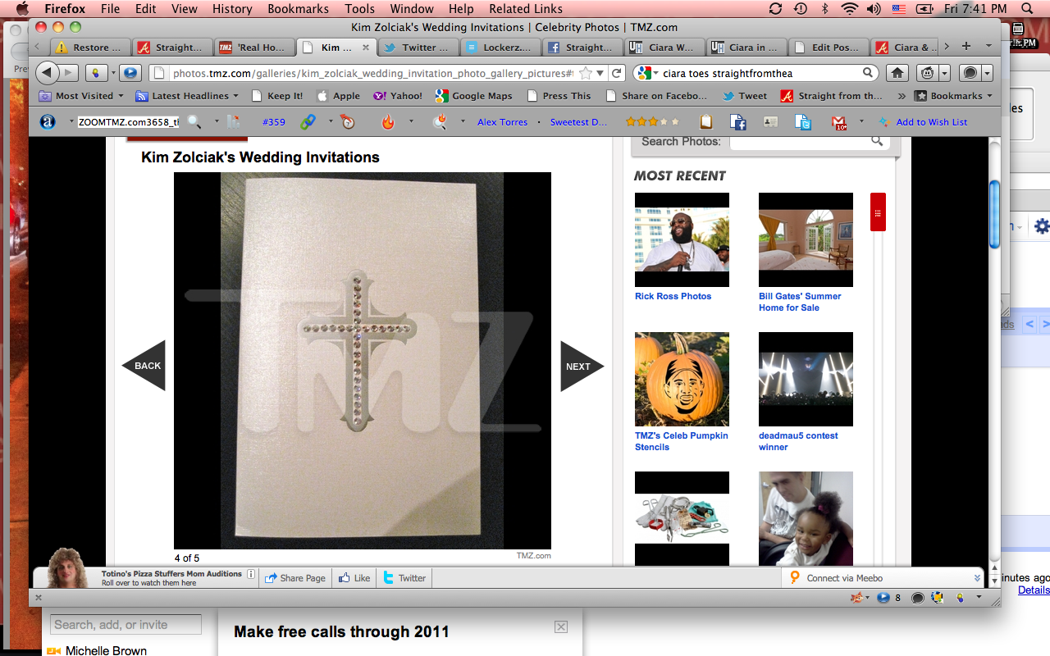This screenshot has width=1050, height=656.
Task: Go to previous photo with BACK arrow
Action: click(x=145, y=366)
